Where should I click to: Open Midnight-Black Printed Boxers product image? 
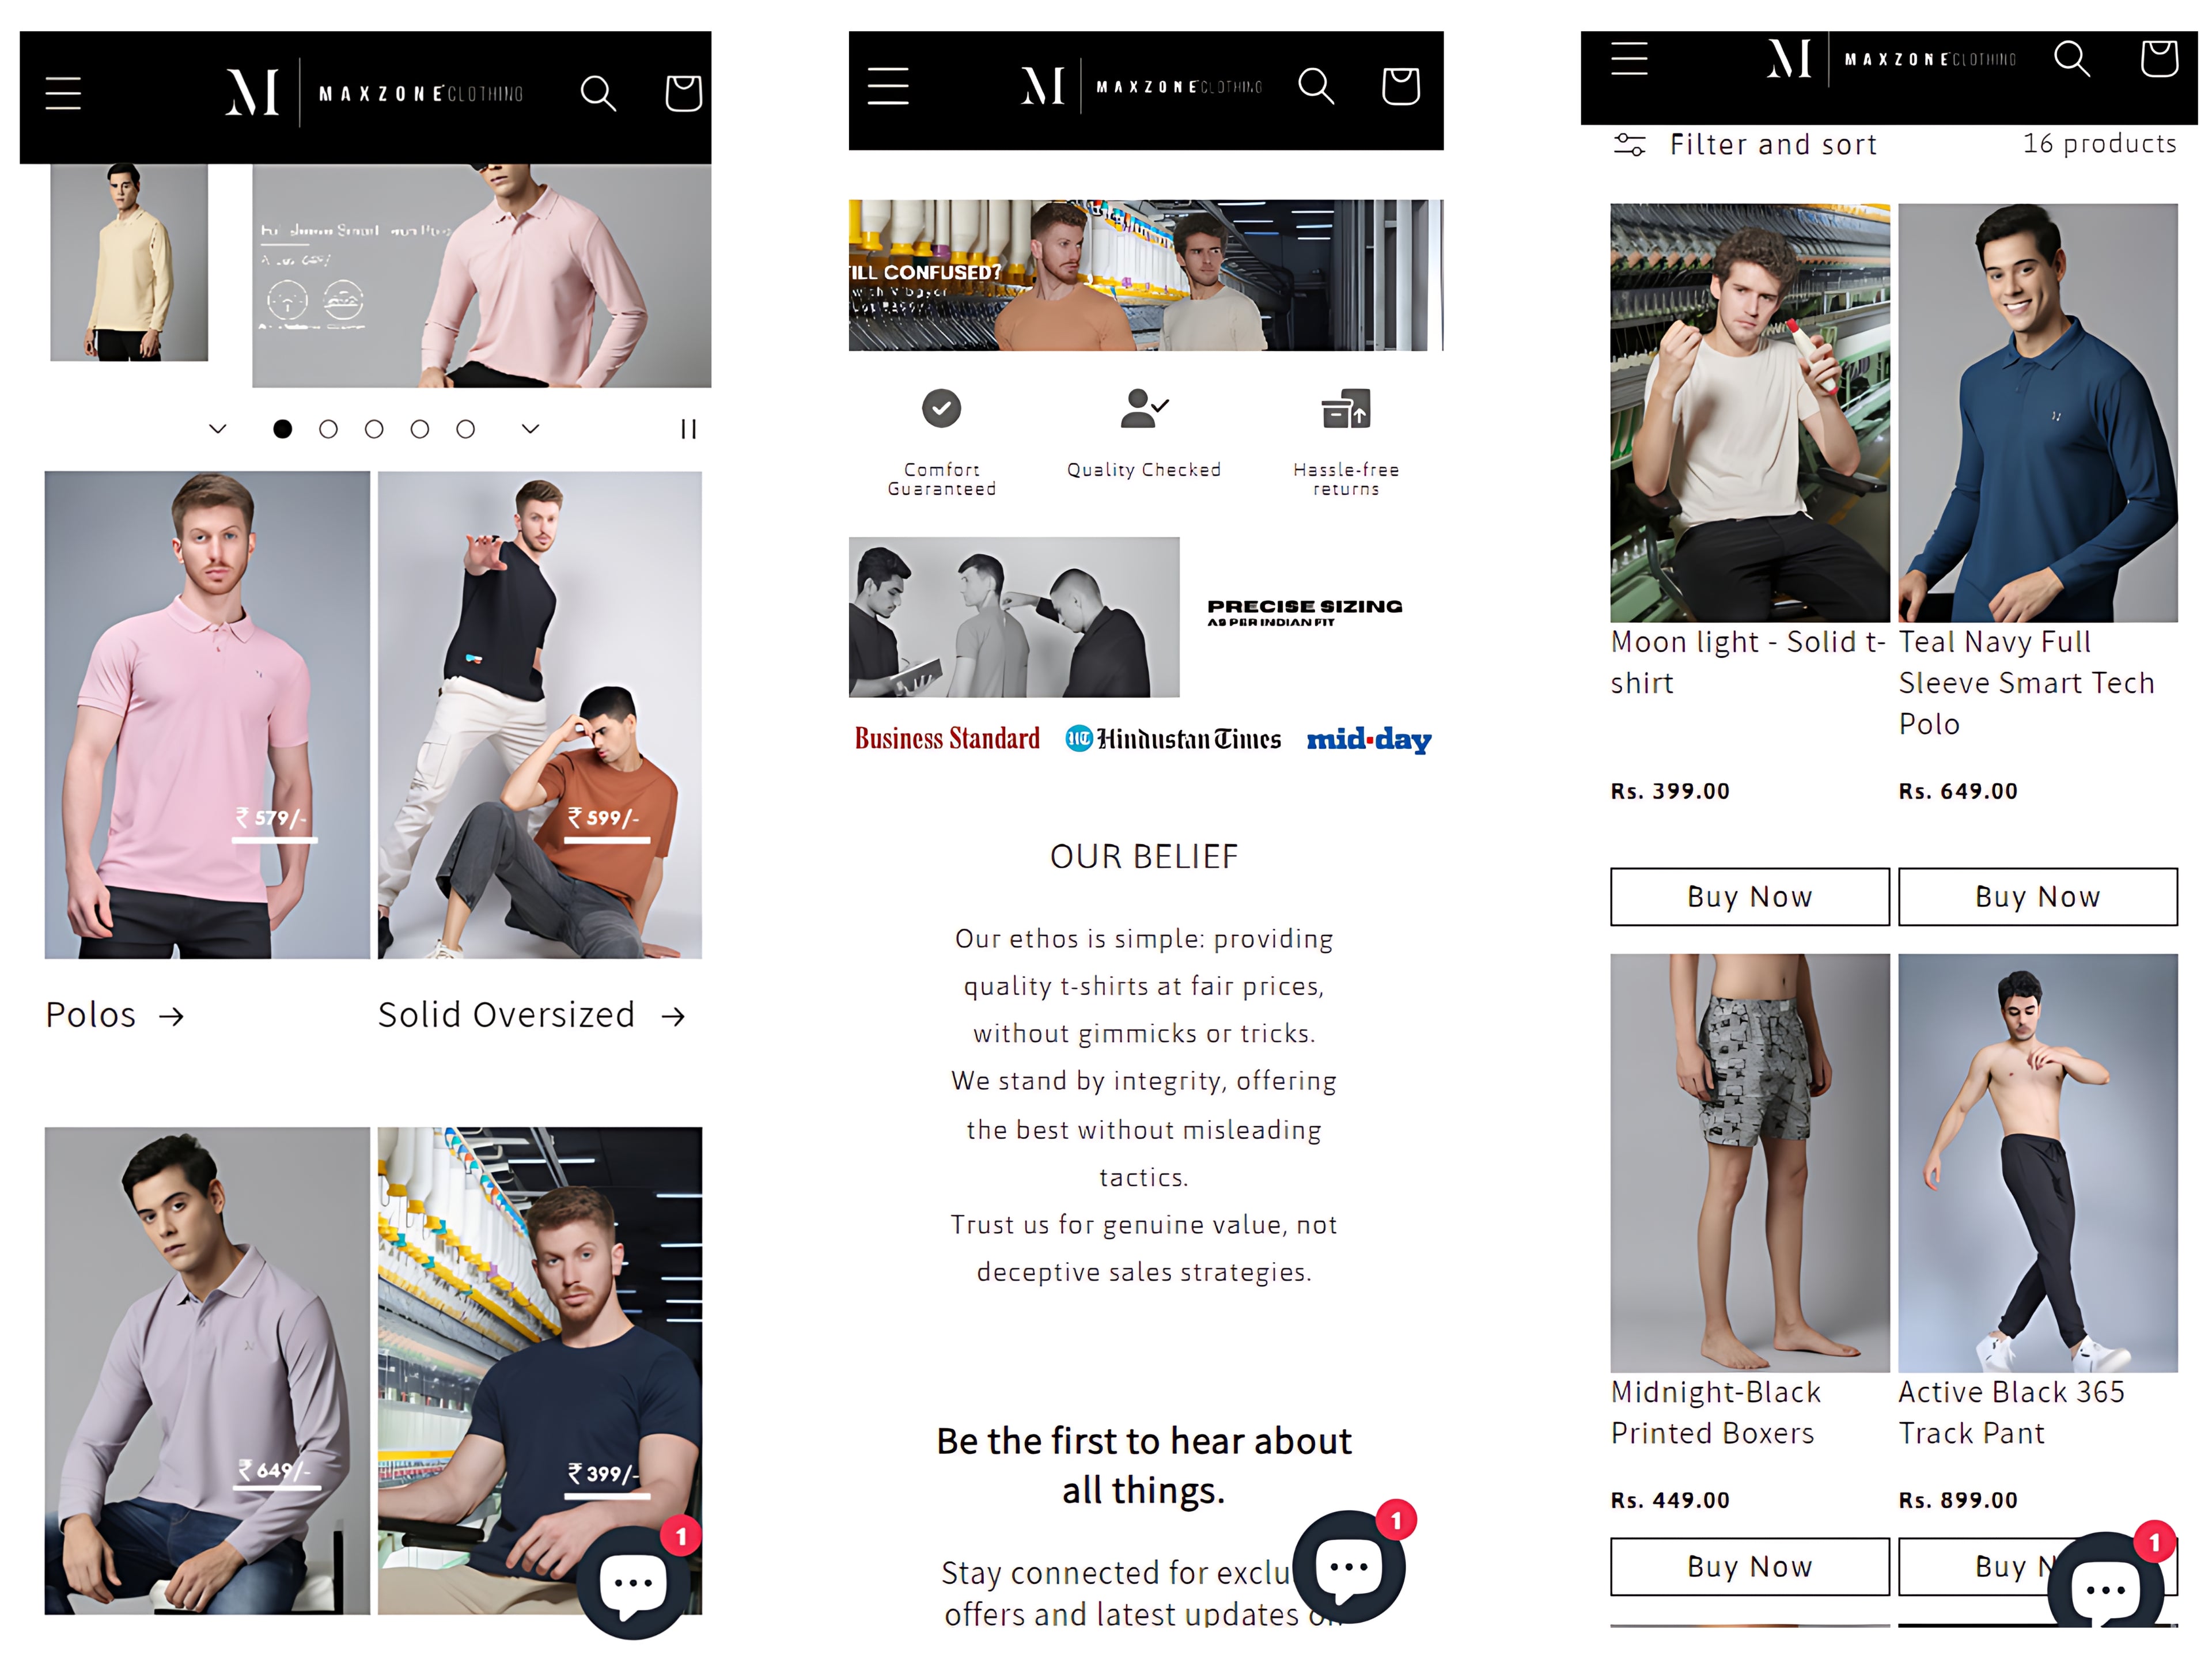coord(1749,1162)
